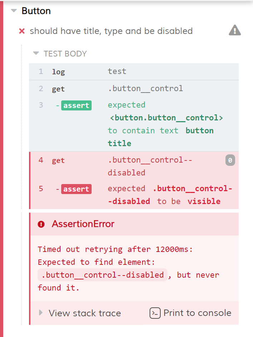Select the log command on line 1

(x=58, y=71)
